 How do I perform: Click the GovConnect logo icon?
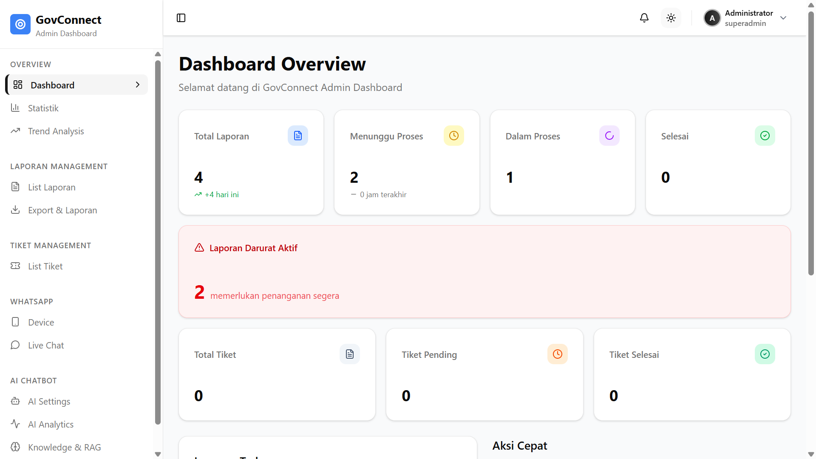tap(20, 24)
